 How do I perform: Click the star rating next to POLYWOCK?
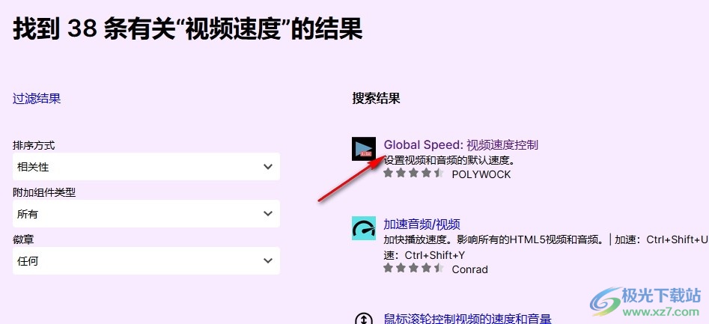(x=413, y=174)
